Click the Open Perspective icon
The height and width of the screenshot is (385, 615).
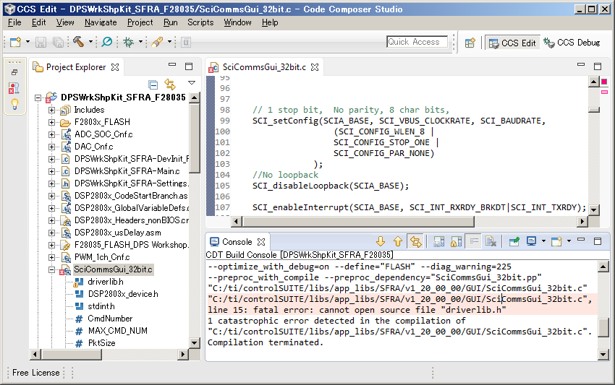[470, 43]
